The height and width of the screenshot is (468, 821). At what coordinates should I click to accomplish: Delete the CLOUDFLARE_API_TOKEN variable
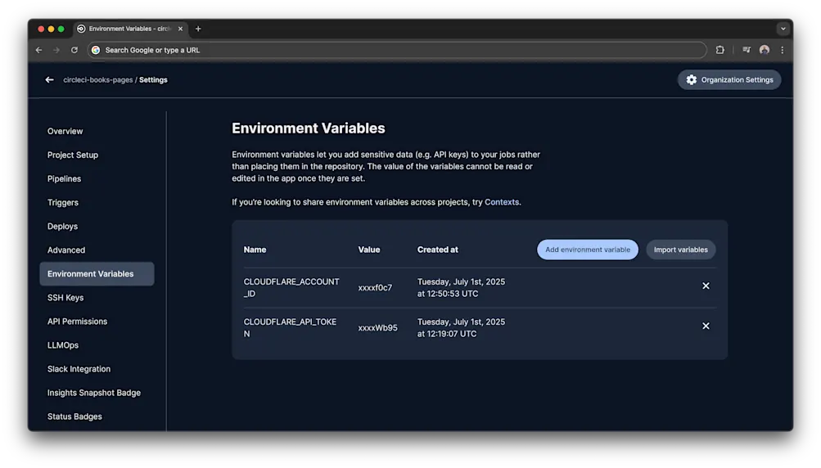(x=706, y=326)
